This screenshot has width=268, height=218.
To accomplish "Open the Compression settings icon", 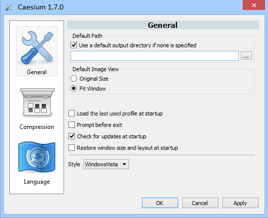I will tap(37, 103).
